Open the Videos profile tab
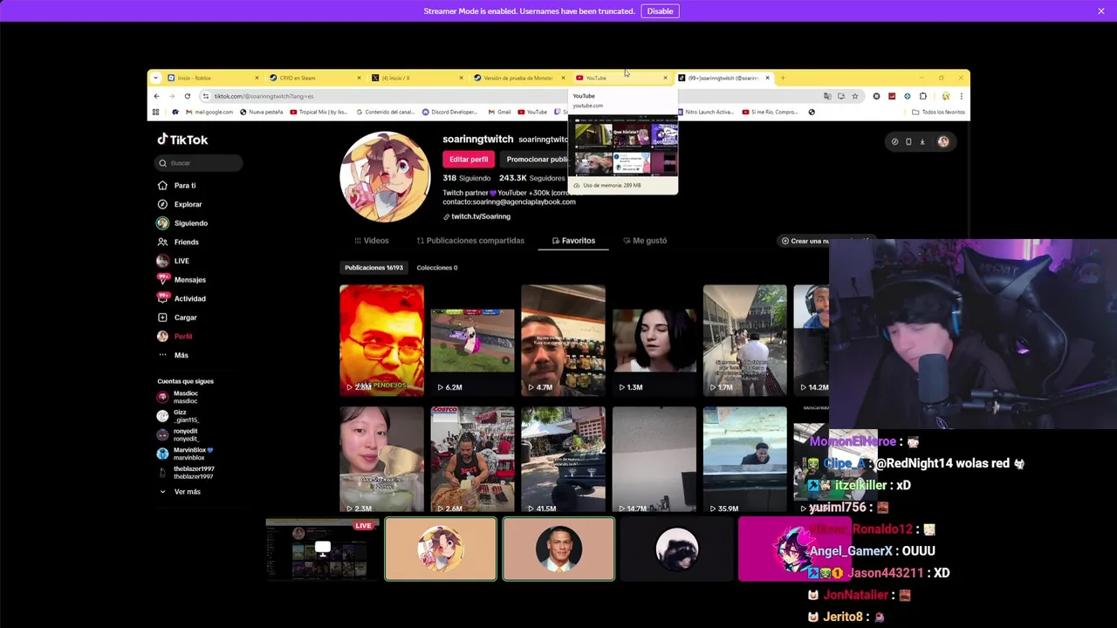The width and height of the screenshot is (1117, 628). [x=372, y=241]
